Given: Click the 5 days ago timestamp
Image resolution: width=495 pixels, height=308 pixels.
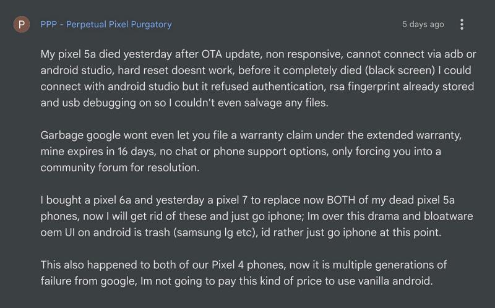Looking at the screenshot, I should click(x=423, y=24).
